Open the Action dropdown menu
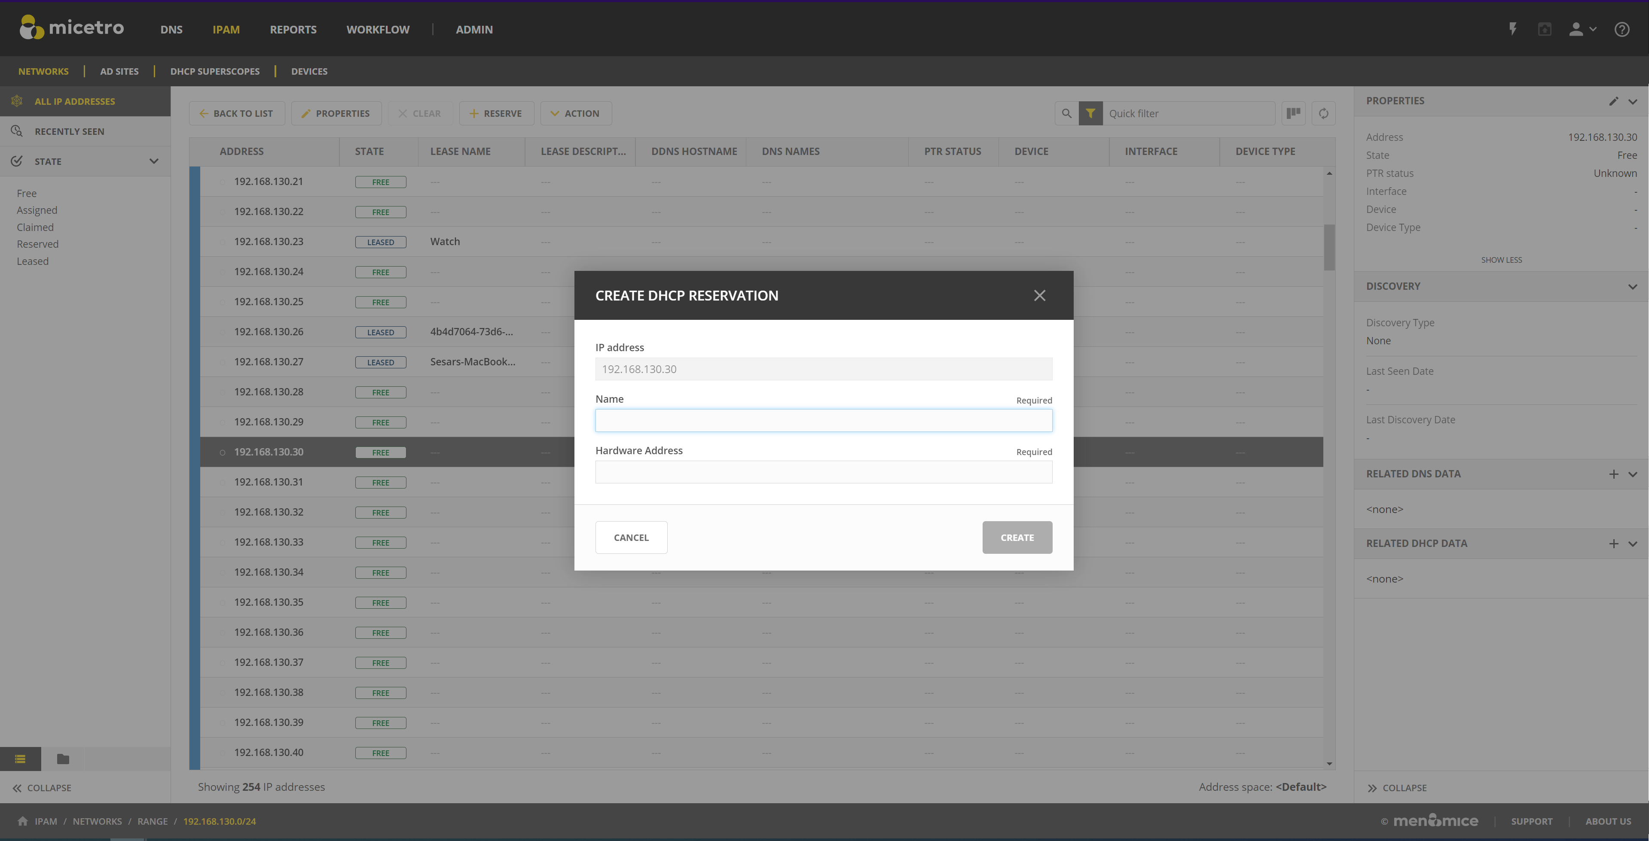The width and height of the screenshot is (1649, 841). [575, 113]
